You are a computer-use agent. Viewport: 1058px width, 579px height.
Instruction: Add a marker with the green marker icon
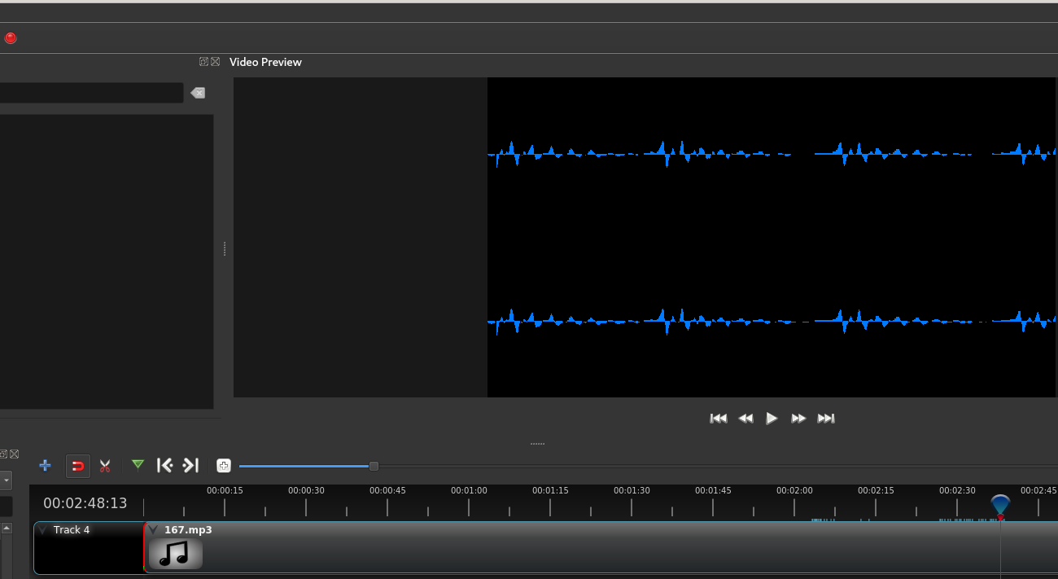point(138,465)
